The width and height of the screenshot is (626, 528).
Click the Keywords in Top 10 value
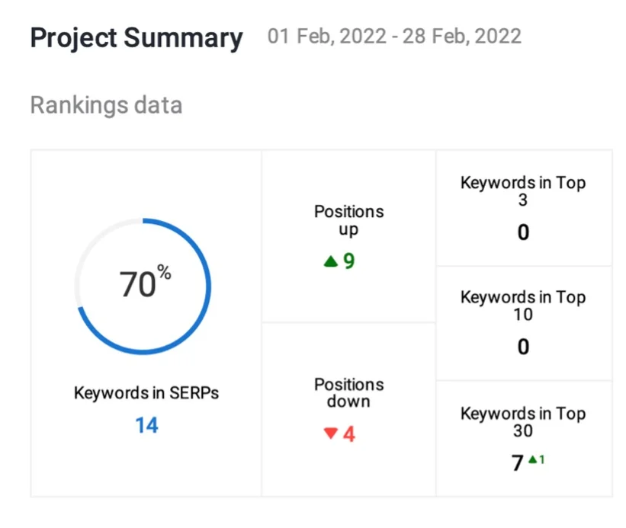click(x=523, y=347)
